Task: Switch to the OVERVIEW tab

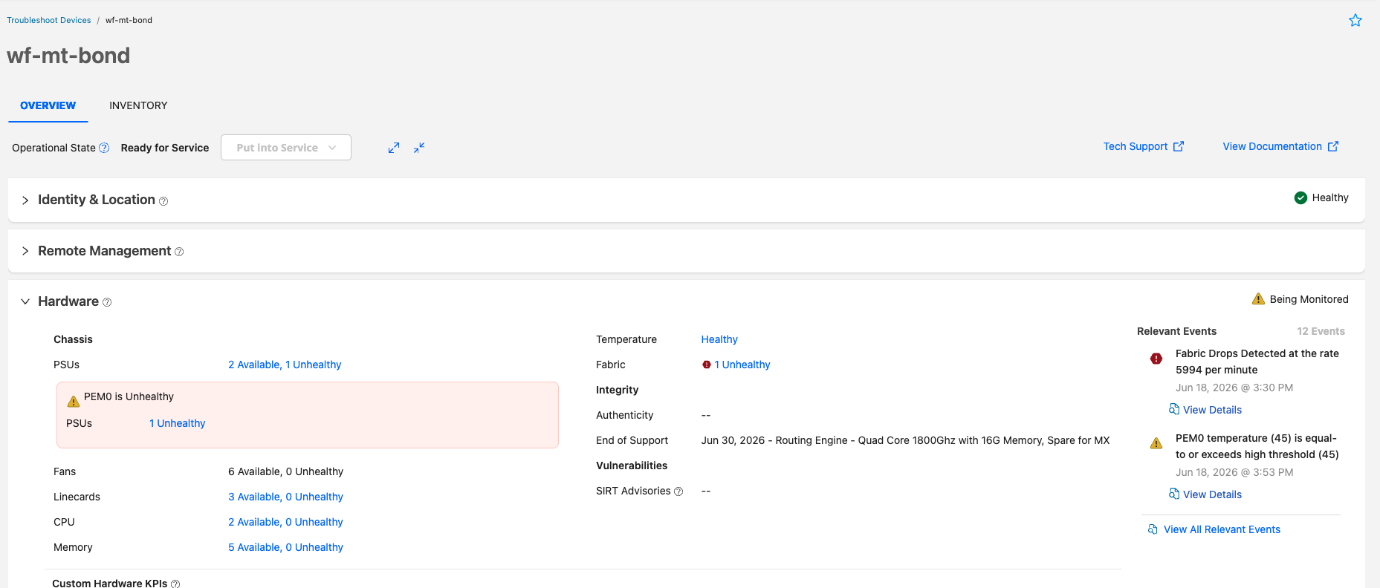Action: click(x=48, y=105)
